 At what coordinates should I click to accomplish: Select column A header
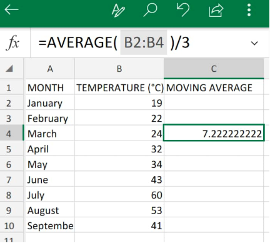click(x=50, y=69)
